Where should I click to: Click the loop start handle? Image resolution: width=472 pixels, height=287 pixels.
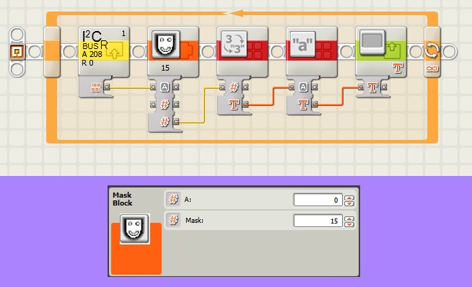(52, 52)
